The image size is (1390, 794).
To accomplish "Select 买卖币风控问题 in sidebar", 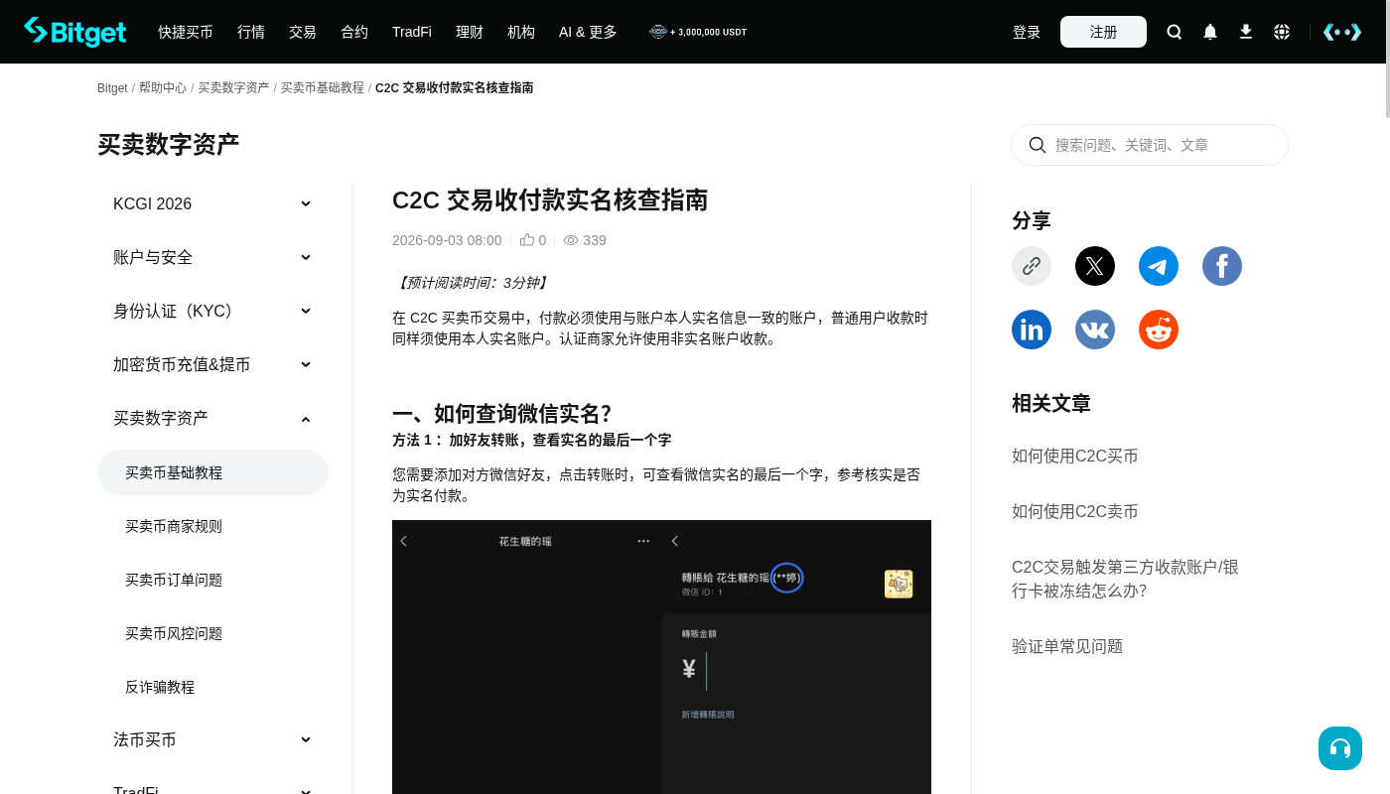I will coord(212,633).
